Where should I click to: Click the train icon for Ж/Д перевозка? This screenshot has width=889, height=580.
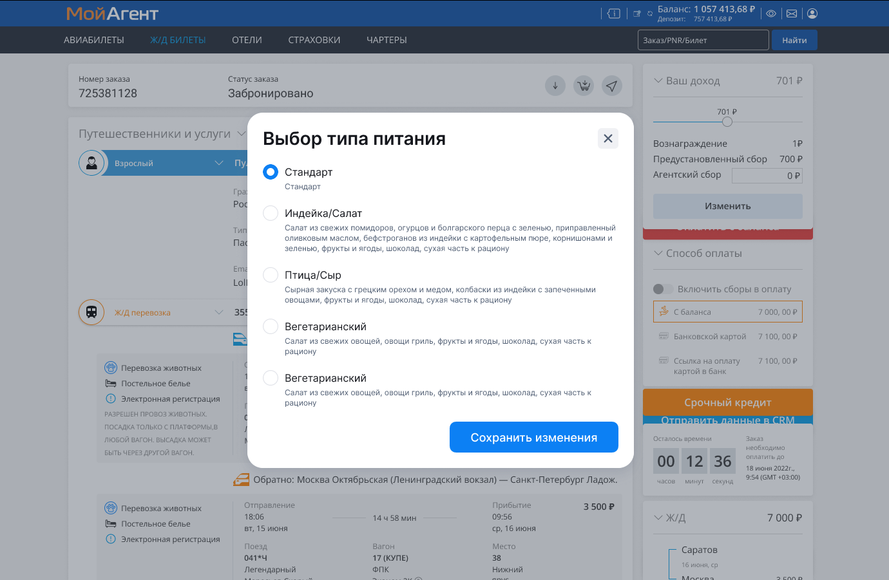pos(91,312)
